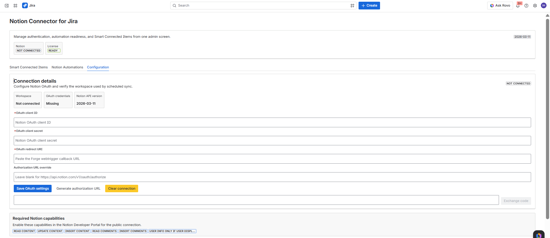Click the authorization code input field
550x238 pixels.
point(256,200)
